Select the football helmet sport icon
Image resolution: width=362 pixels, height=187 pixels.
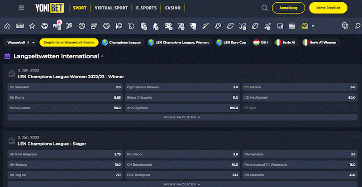pyautogui.click(x=280, y=26)
